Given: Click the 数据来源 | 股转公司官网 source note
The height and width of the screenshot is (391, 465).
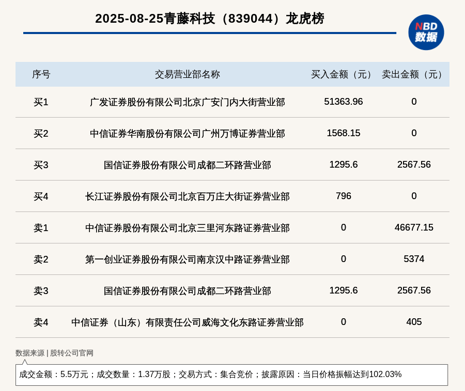Looking at the screenshot, I should pos(54,353).
